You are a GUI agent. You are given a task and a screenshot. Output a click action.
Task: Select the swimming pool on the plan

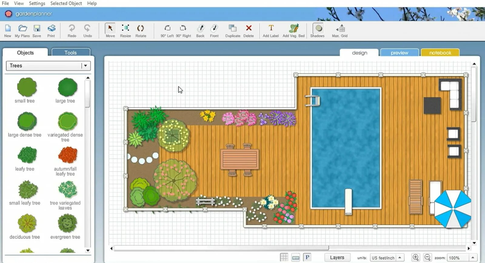point(346,148)
